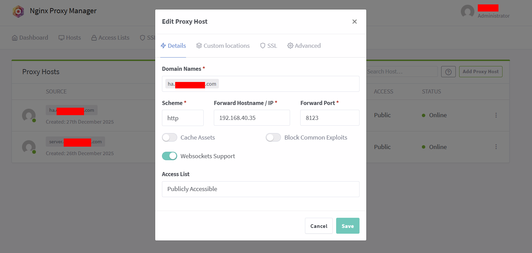
Task: Disable the Websockets Support toggle
Action: [169, 156]
